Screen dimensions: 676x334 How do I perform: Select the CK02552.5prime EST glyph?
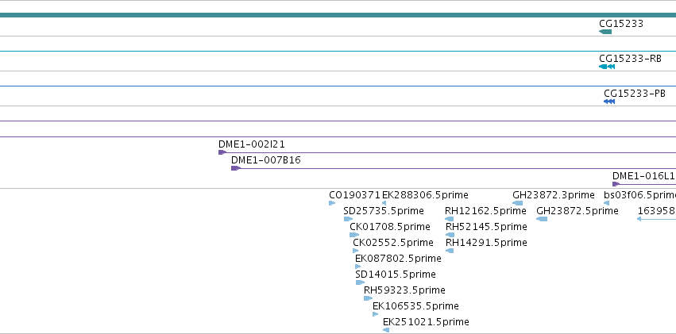(x=356, y=251)
